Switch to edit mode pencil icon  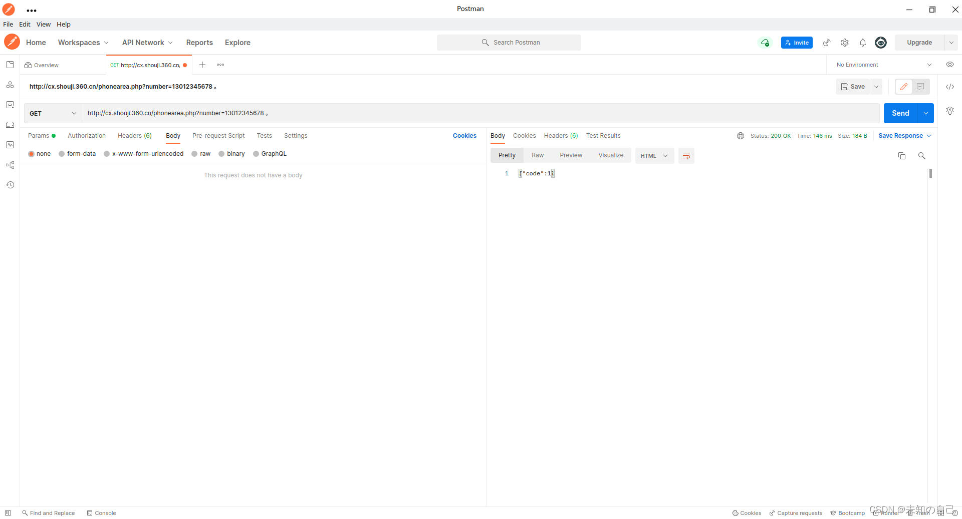pyautogui.click(x=904, y=87)
